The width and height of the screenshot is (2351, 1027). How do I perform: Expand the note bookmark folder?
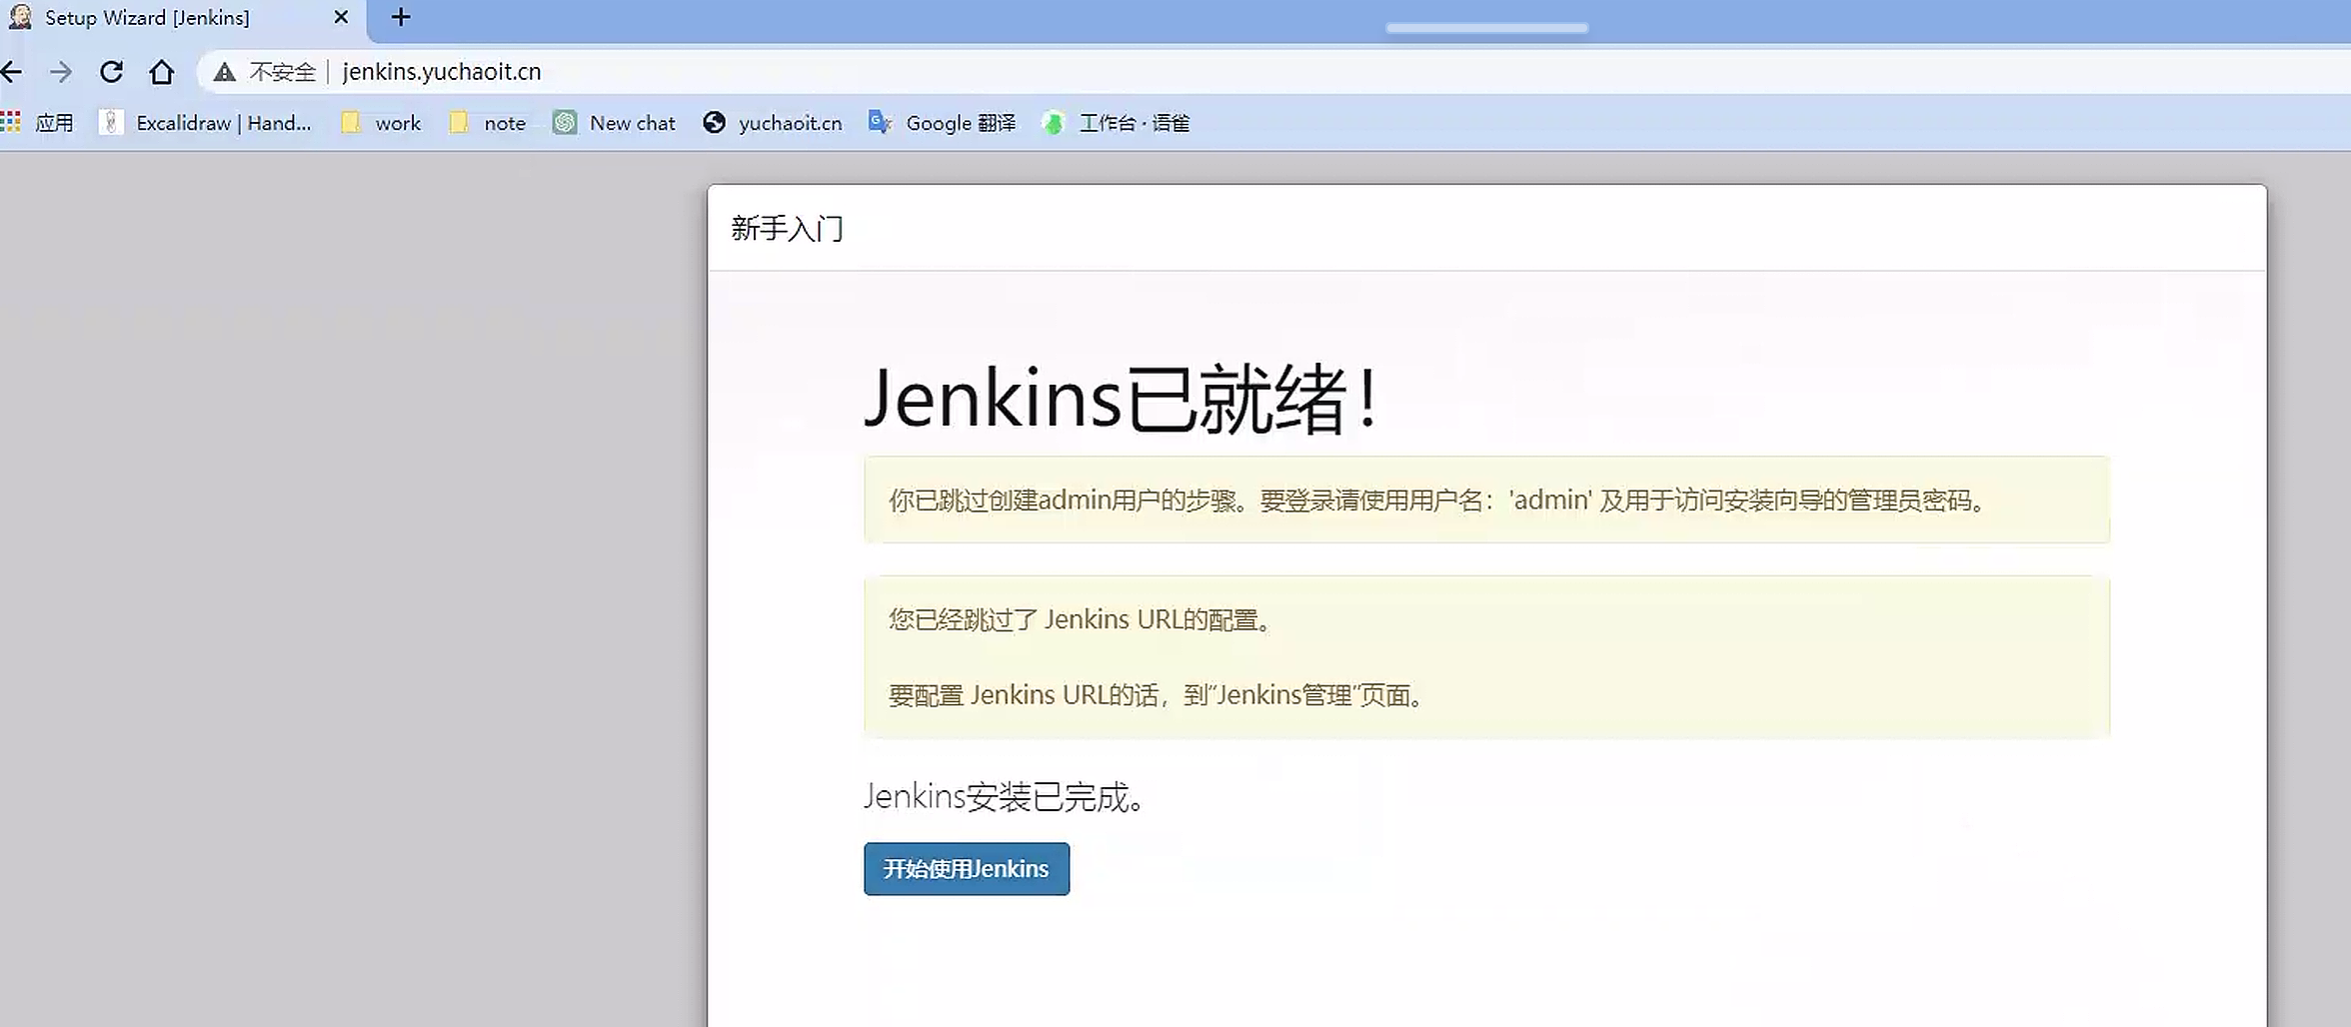(x=488, y=123)
